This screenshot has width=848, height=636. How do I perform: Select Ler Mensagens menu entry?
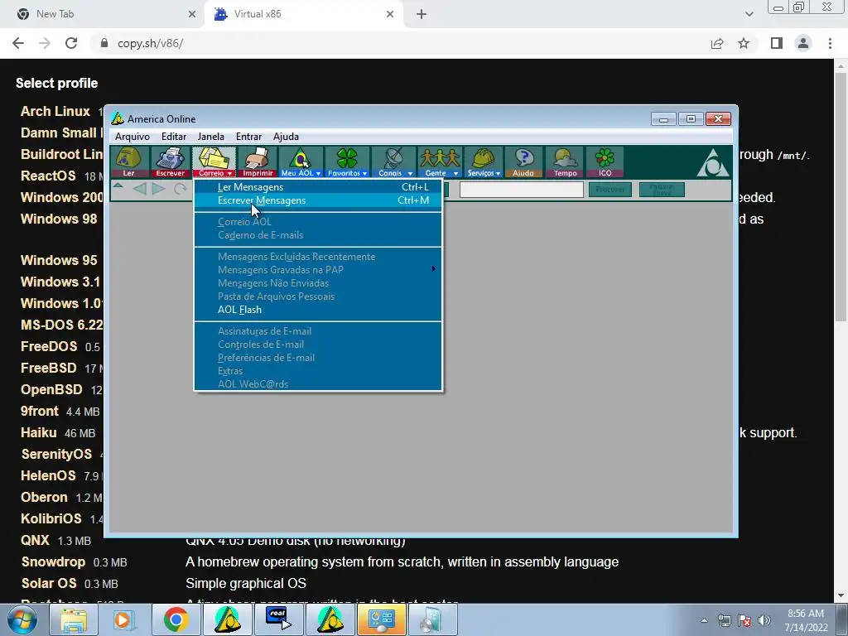click(318, 187)
